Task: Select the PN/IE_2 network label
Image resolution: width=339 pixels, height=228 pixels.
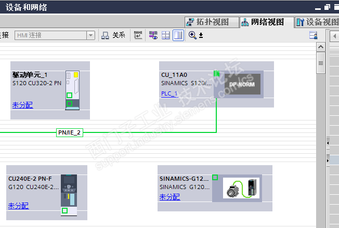Action: pyautogui.click(x=69, y=132)
